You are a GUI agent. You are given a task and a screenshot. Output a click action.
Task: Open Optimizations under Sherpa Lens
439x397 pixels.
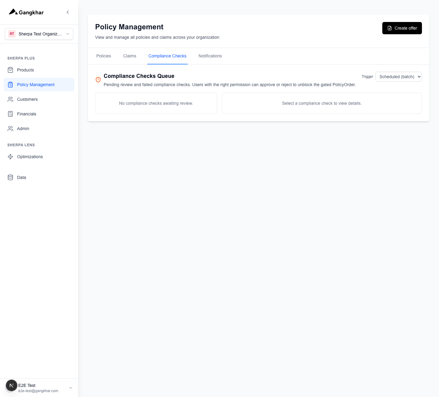[39, 157]
